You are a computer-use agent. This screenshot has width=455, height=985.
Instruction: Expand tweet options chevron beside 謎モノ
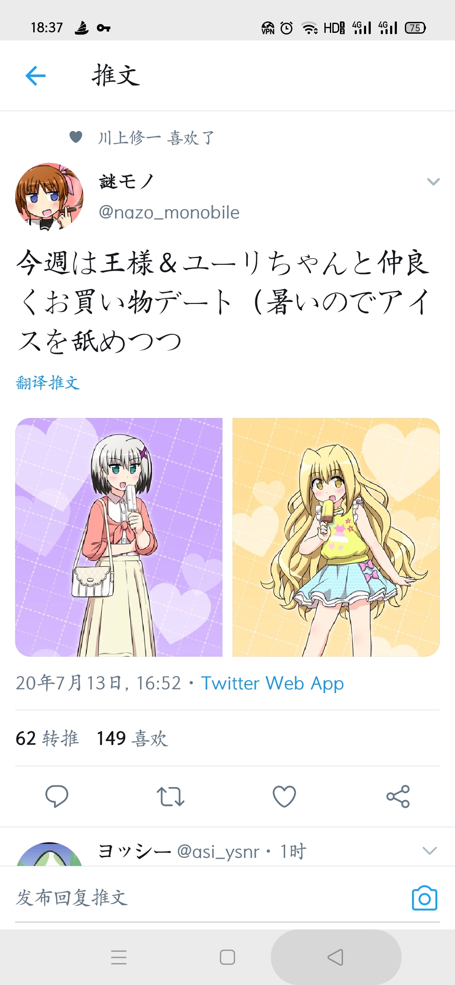coord(433,181)
